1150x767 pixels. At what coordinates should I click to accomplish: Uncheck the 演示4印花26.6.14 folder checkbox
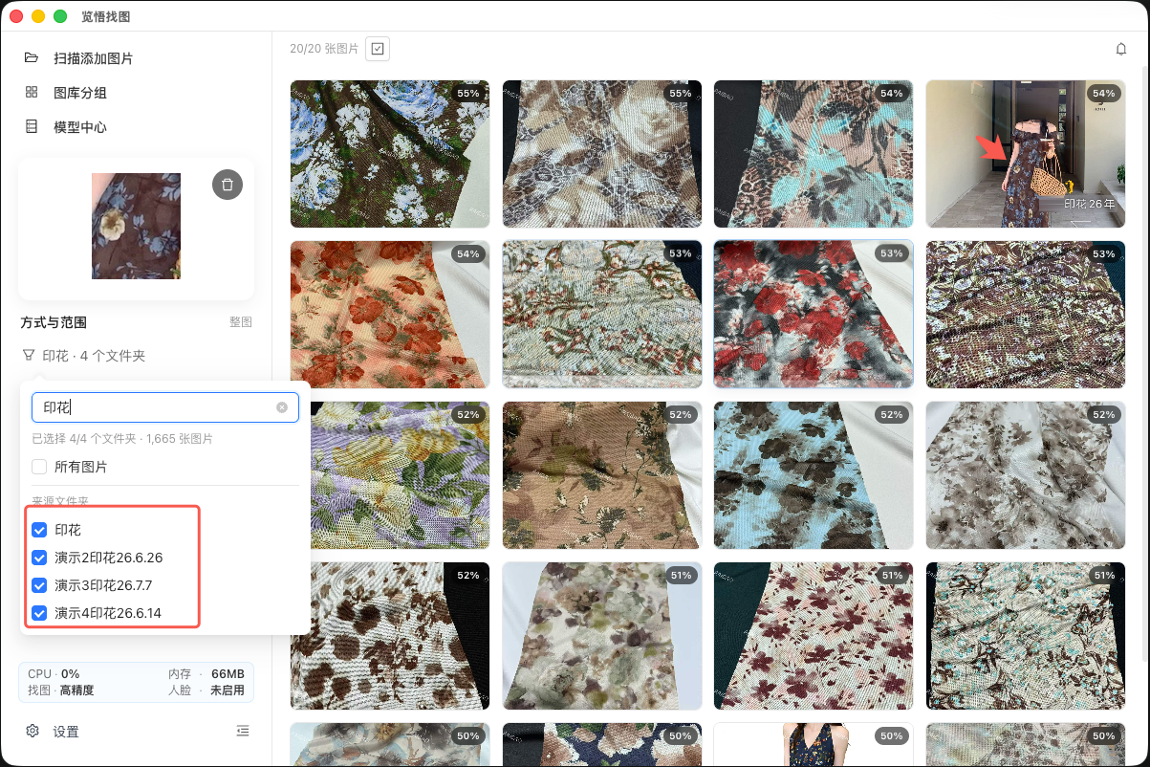point(39,613)
